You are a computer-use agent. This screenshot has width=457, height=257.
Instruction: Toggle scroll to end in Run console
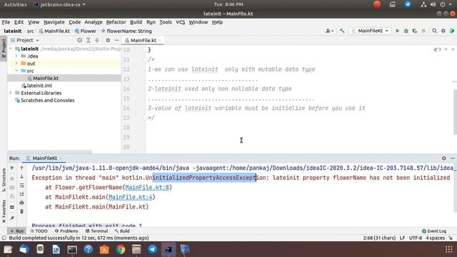[x=21, y=194]
